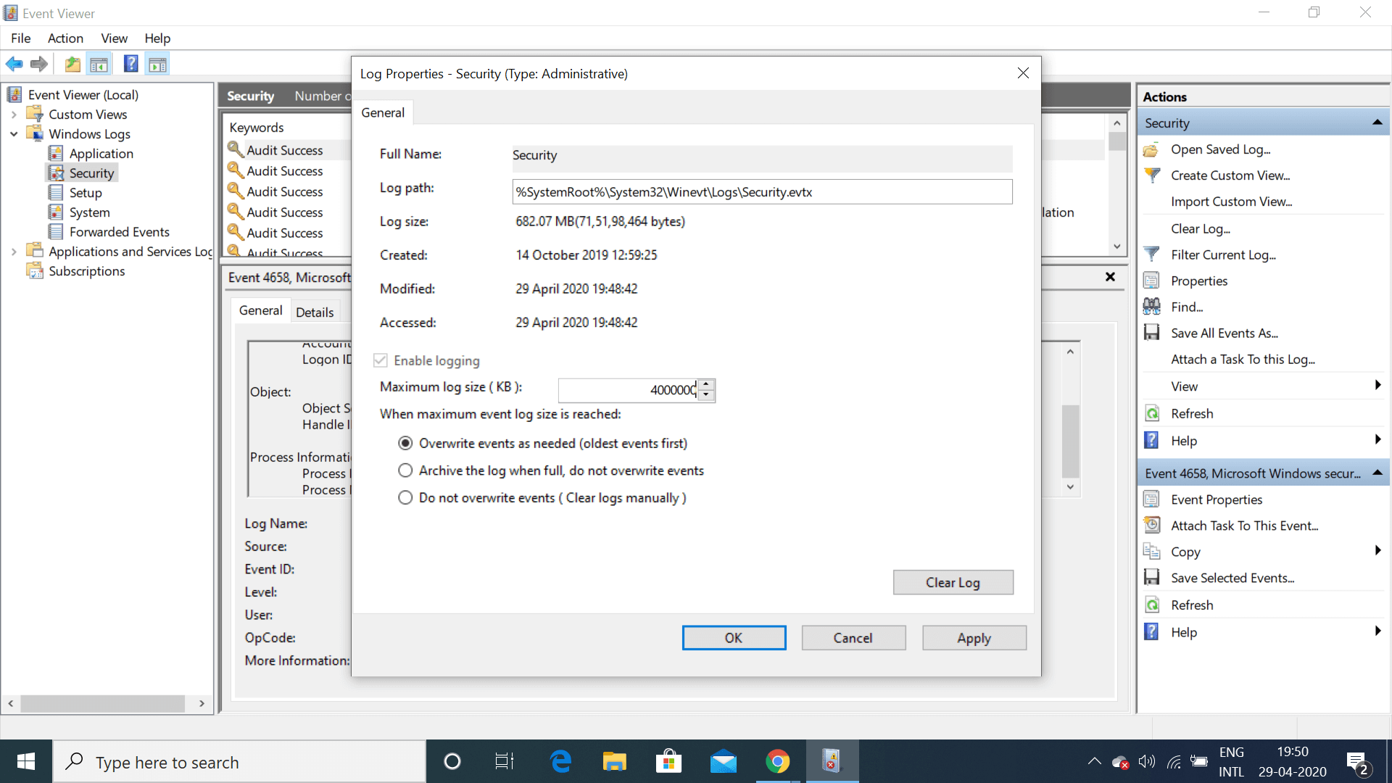The image size is (1392, 783).
Task: Click the back navigation arrow in toolbar
Action: click(14, 64)
